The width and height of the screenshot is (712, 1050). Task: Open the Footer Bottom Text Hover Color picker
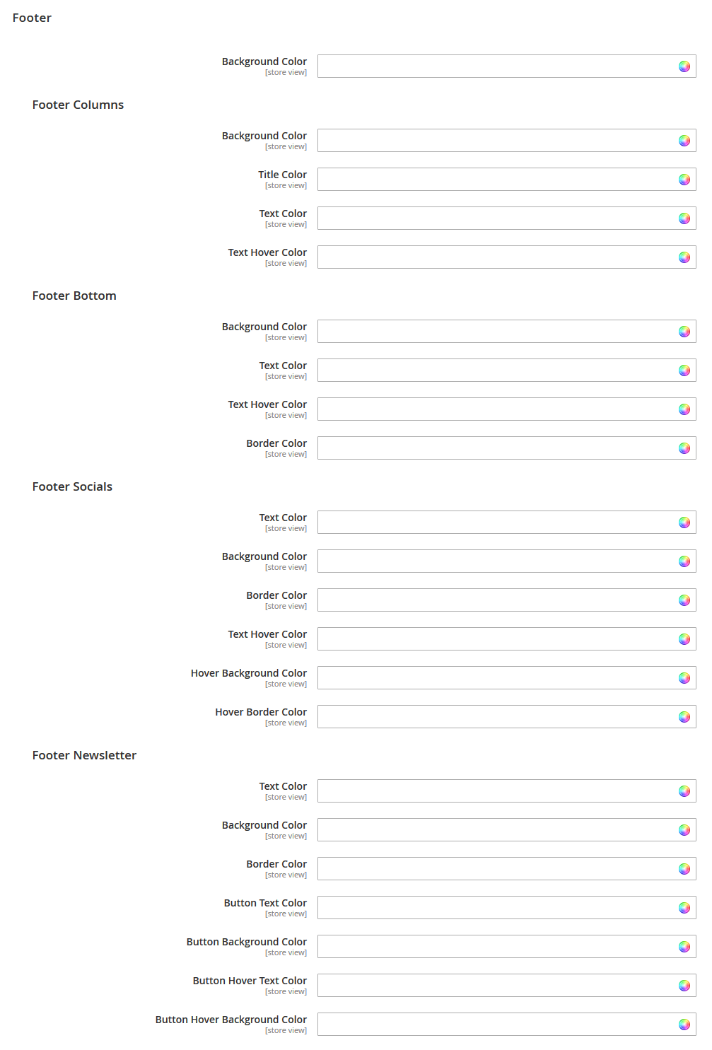(684, 409)
